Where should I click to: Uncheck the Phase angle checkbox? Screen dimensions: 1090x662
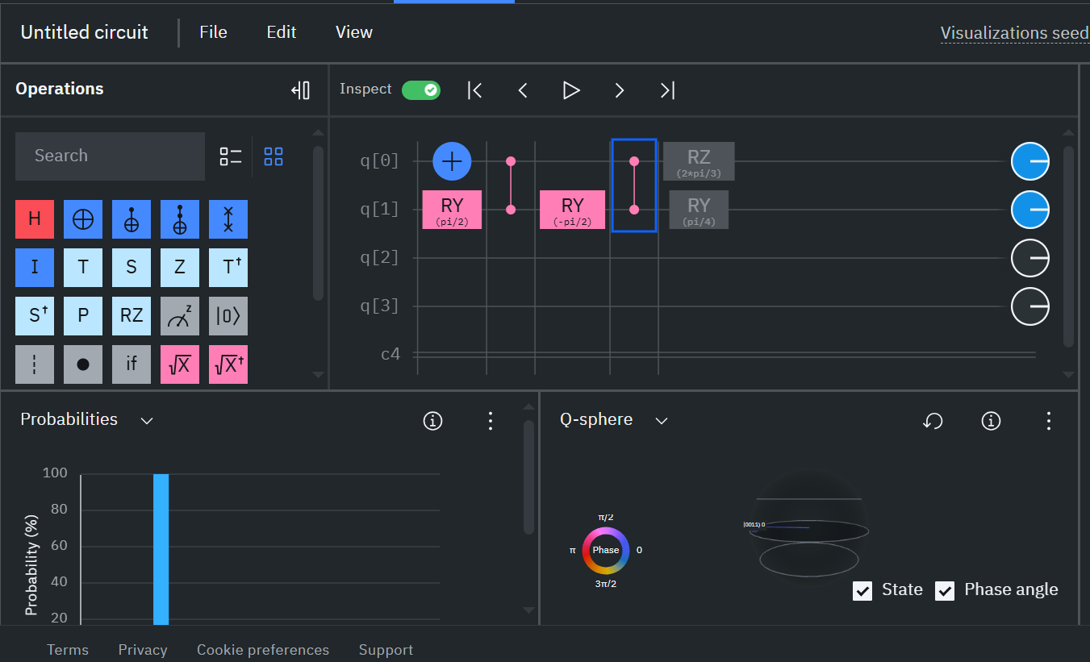click(945, 591)
